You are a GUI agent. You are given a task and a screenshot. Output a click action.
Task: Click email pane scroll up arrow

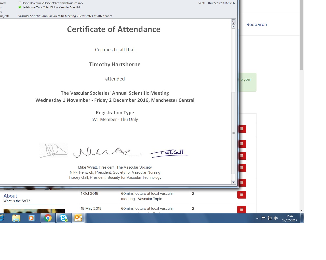coord(233,27)
